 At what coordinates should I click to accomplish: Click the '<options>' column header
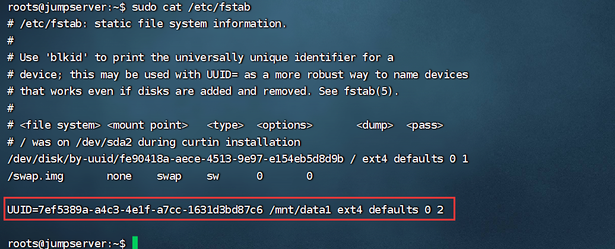(284, 125)
